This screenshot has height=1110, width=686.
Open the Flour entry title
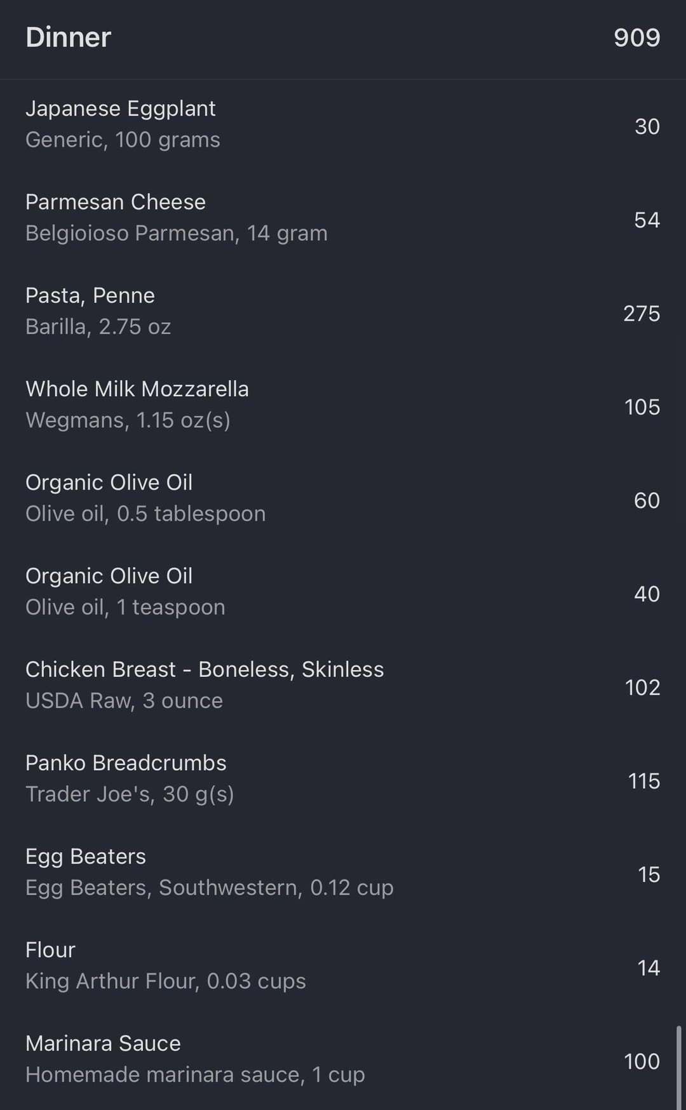pos(50,949)
